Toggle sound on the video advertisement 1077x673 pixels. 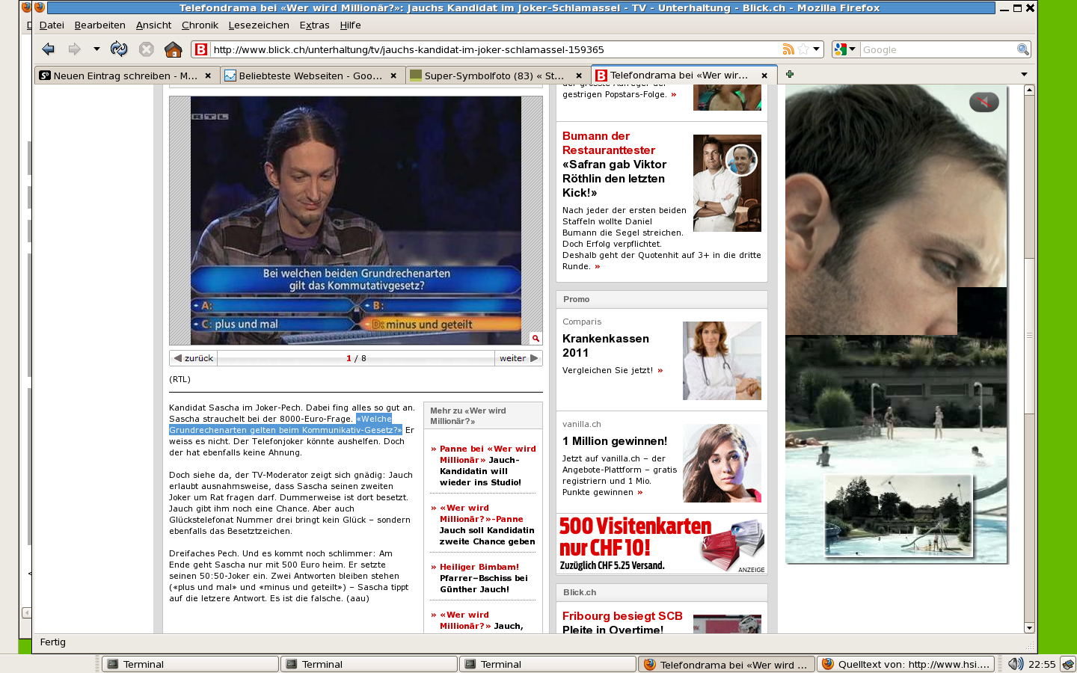click(x=984, y=102)
